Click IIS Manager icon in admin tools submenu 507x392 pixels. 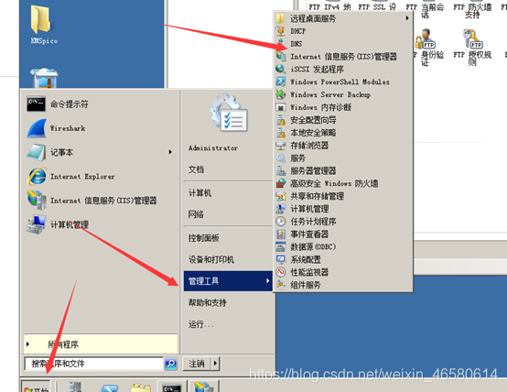coord(281,56)
